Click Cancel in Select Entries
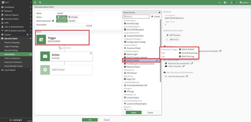 click(150, 113)
